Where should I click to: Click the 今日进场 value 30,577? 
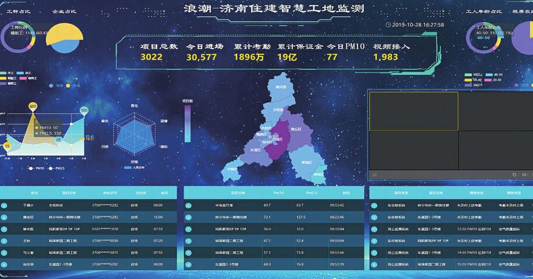pos(201,57)
